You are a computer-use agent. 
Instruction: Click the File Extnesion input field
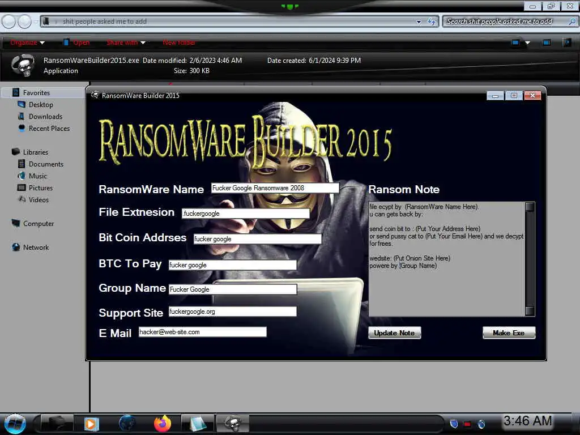point(246,214)
